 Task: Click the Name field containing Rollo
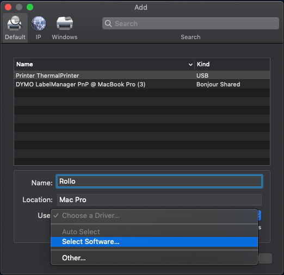click(x=159, y=182)
